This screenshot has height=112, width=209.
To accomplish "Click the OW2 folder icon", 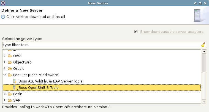I will point(10,56).
